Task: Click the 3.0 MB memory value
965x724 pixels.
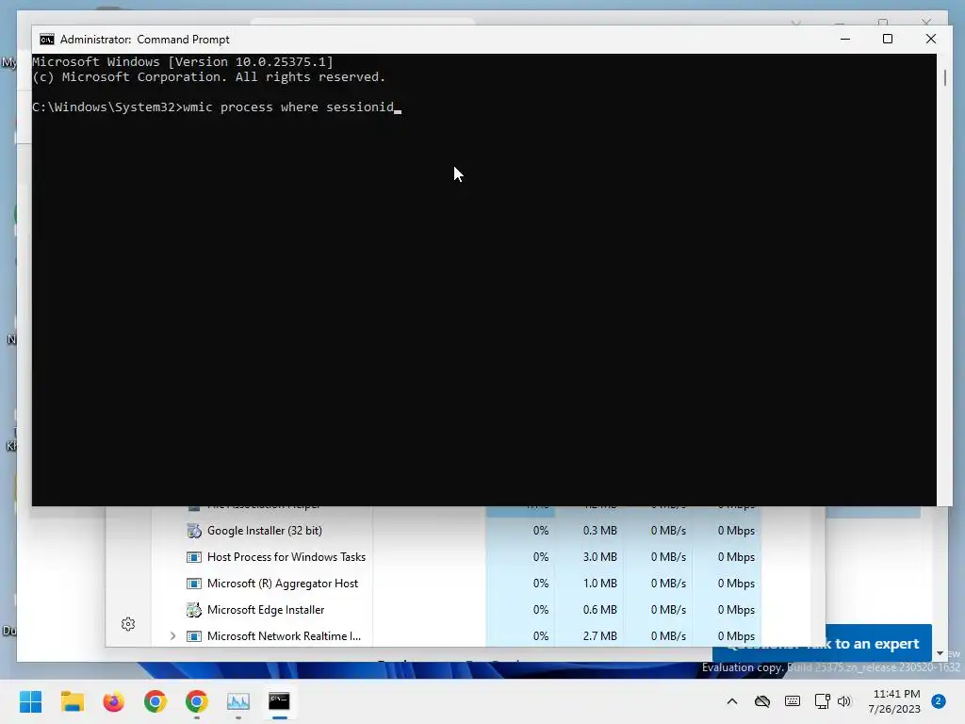Action: [x=600, y=556]
